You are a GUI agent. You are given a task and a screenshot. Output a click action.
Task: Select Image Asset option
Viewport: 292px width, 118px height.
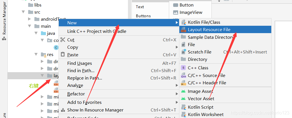(x=225, y=91)
